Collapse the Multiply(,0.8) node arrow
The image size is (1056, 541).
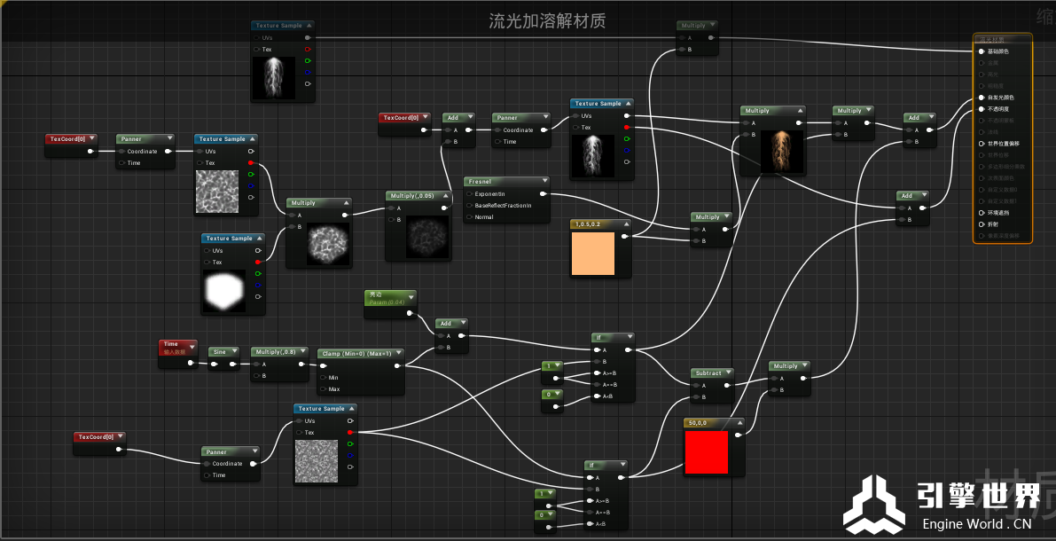point(302,351)
